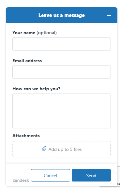Click the Your name field label

click(24, 33)
